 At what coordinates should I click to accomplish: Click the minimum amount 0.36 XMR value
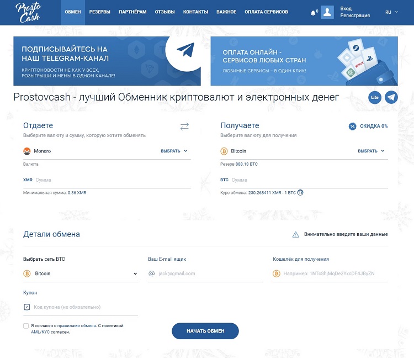coord(77,193)
